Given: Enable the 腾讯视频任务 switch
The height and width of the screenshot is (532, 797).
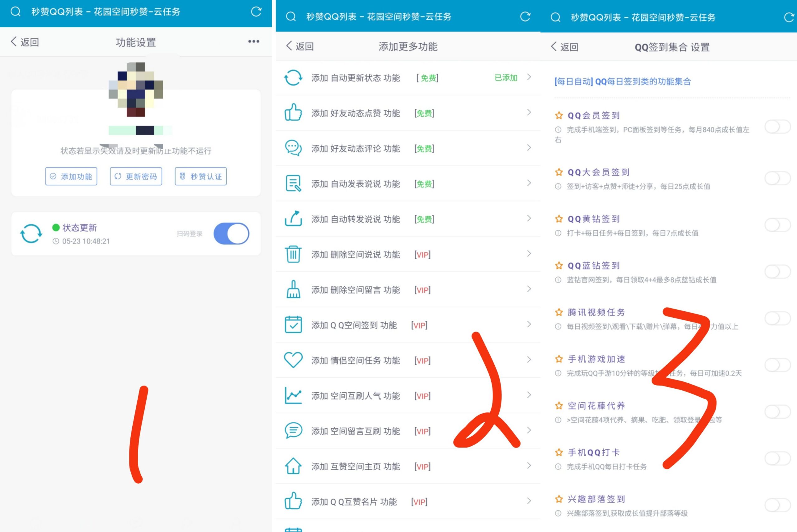Looking at the screenshot, I should point(778,318).
